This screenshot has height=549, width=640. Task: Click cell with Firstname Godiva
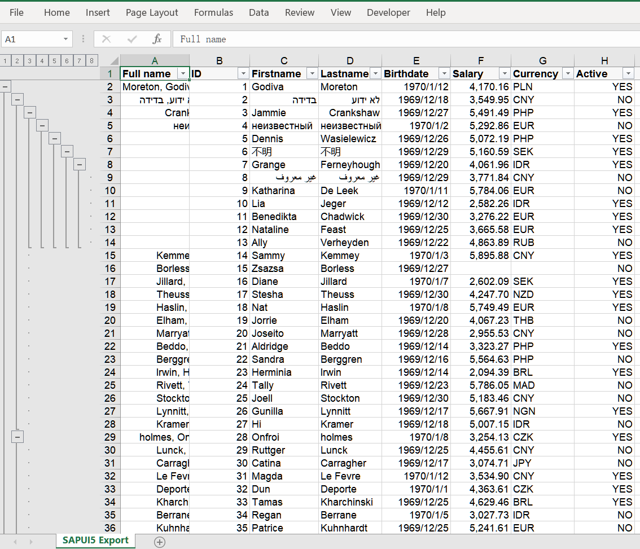click(x=284, y=86)
